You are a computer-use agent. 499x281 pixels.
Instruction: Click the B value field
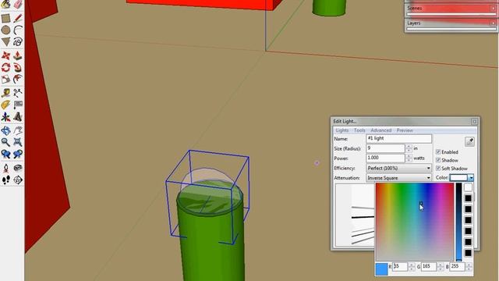tap(458, 266)
